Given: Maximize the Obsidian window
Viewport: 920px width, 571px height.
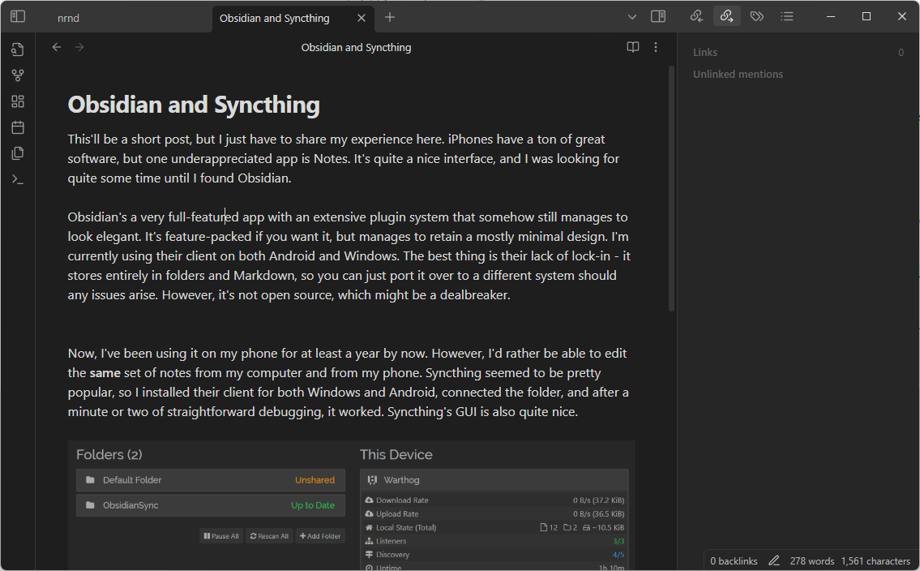Looking at the screenshot, I should 866,16.
